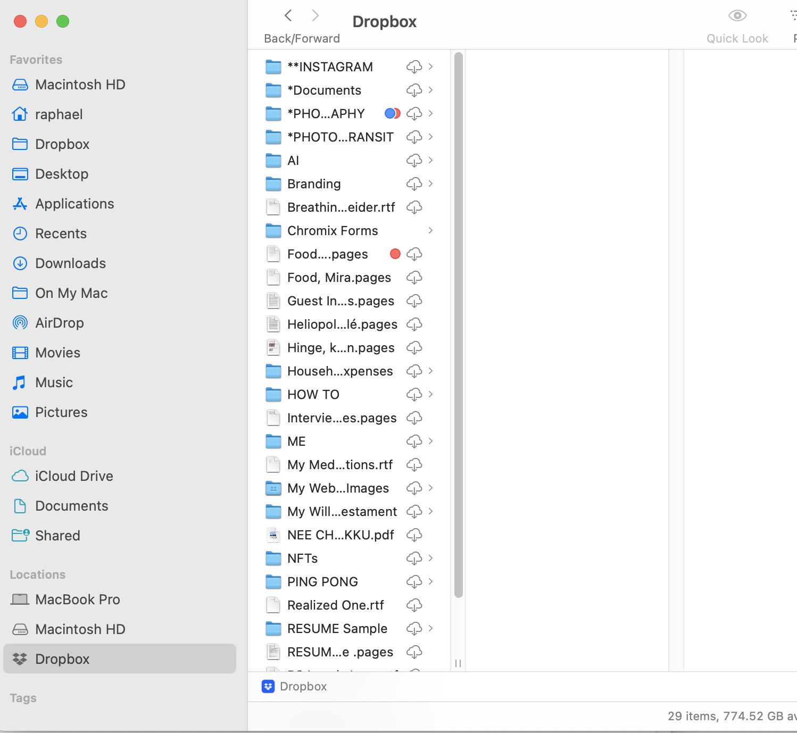Select iCloud Documents in sidebar
This screenshot has height=733, width=797.
point(120,506)
